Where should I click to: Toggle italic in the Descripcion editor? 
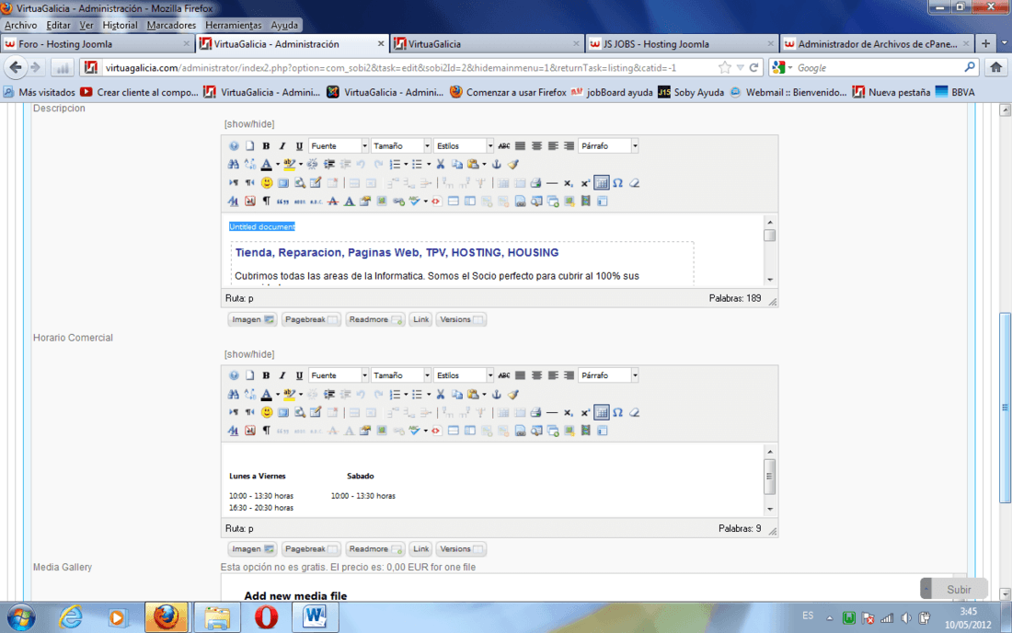(282, 145)
